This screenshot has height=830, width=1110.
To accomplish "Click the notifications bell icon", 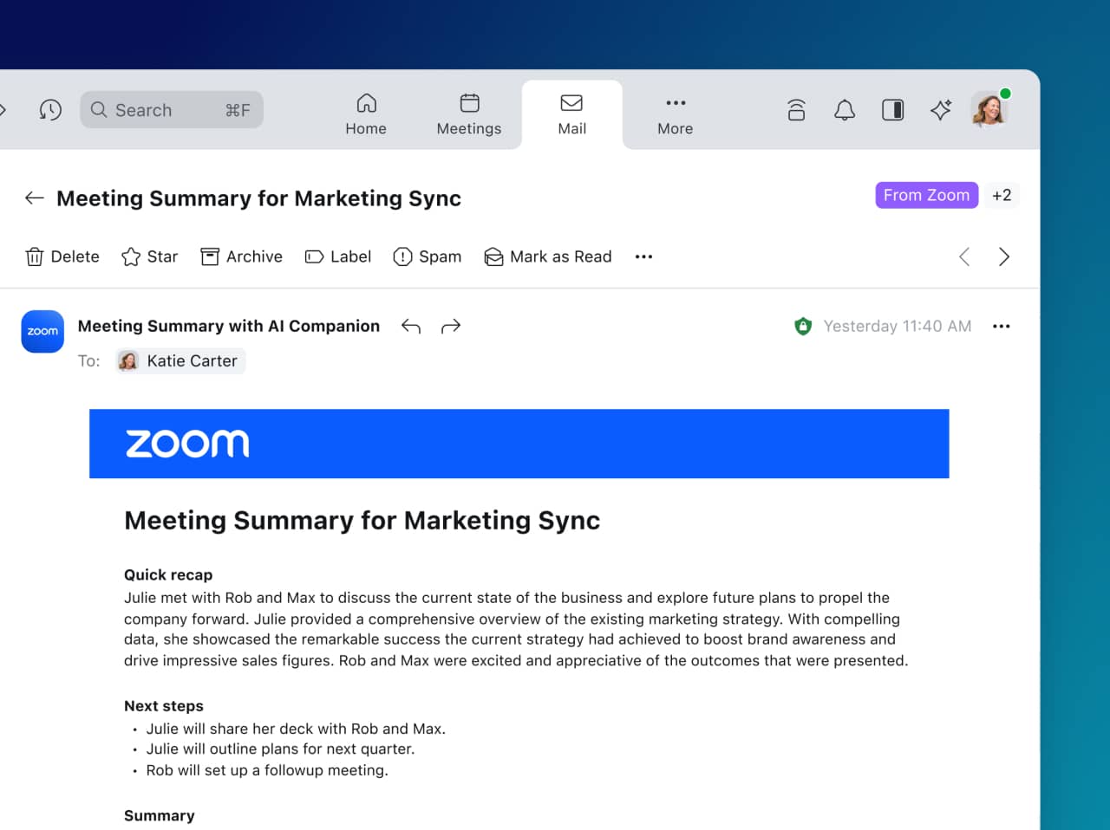I will (x=844, y=110).
